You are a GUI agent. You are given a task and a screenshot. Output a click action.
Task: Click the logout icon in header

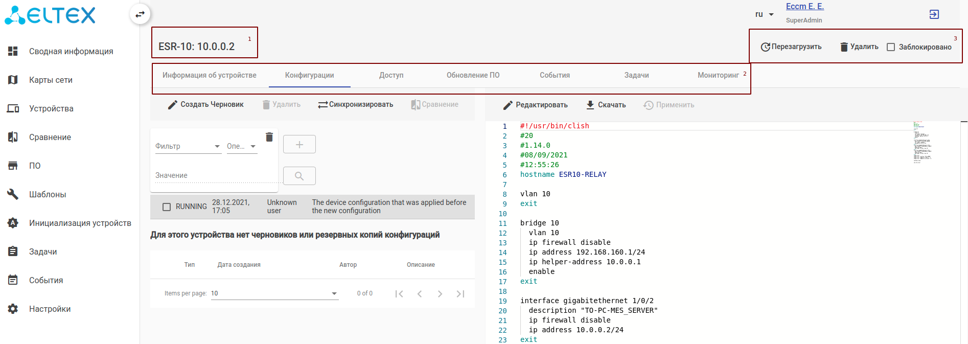point(934,14)
